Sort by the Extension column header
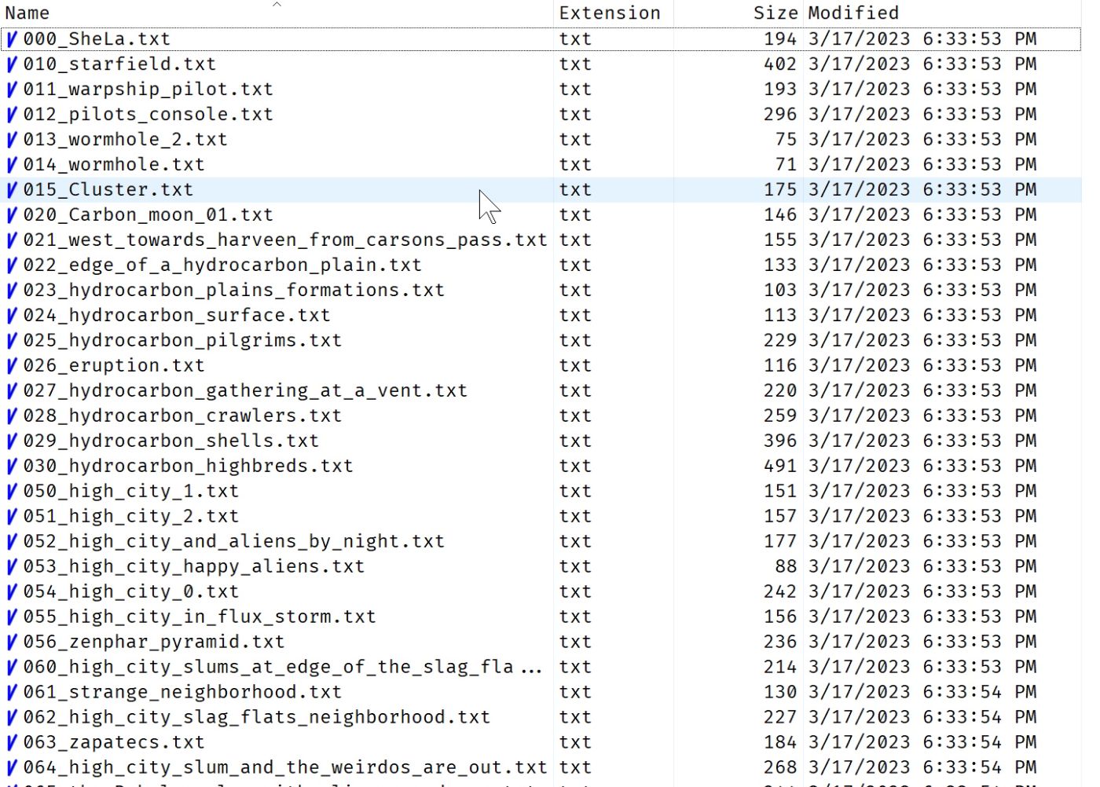This screenshot has height=787, width=1100. [x=610, y=13]
